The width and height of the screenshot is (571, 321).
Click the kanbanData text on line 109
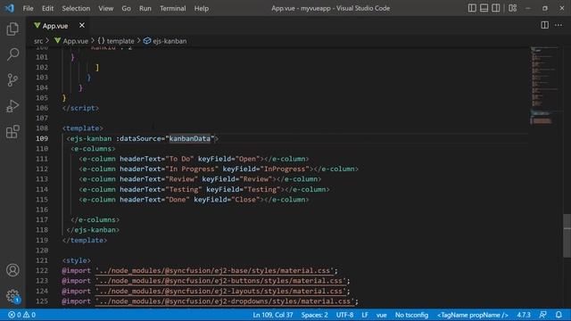pyautogui.click(x=190, y=138)
